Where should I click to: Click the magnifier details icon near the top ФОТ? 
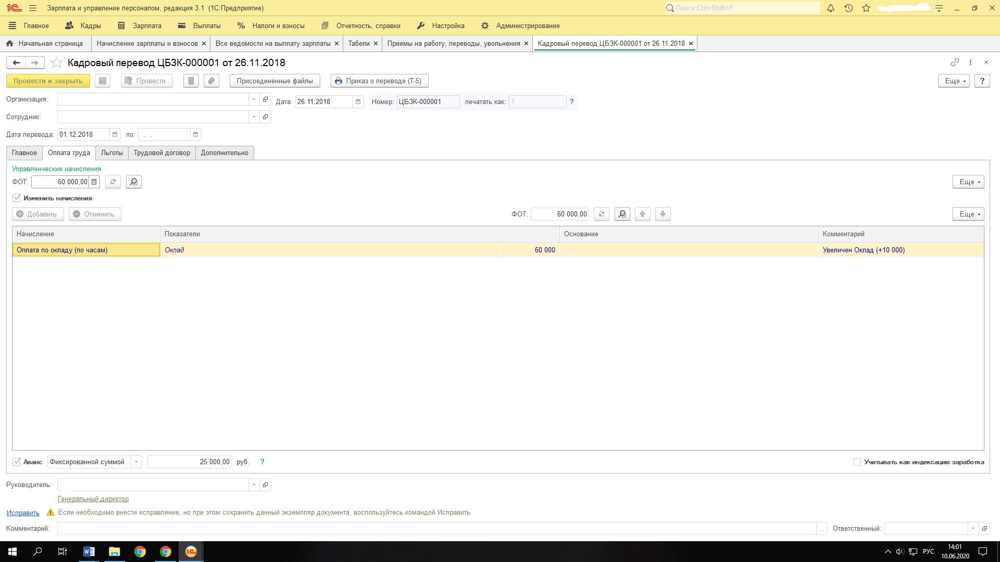point(134,182)
